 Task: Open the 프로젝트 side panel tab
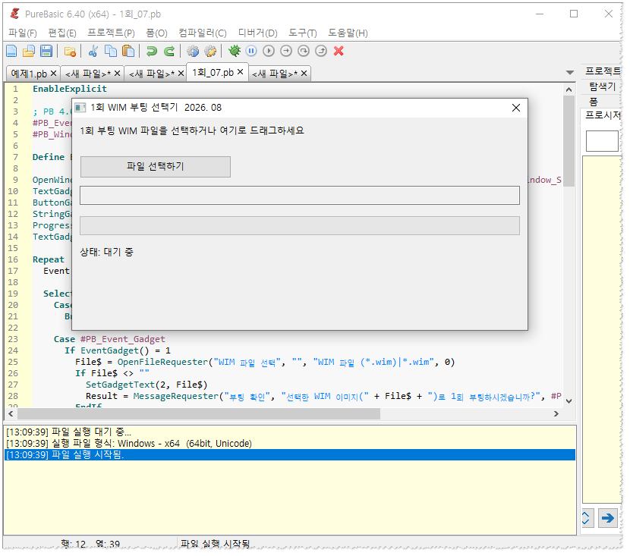click(x=603, y=71)
